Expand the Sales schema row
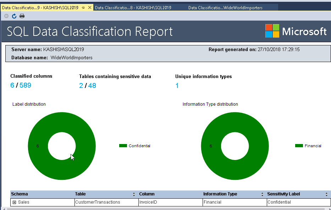The height and width of the screenshot is (210, 331). (x=15, y=202)
